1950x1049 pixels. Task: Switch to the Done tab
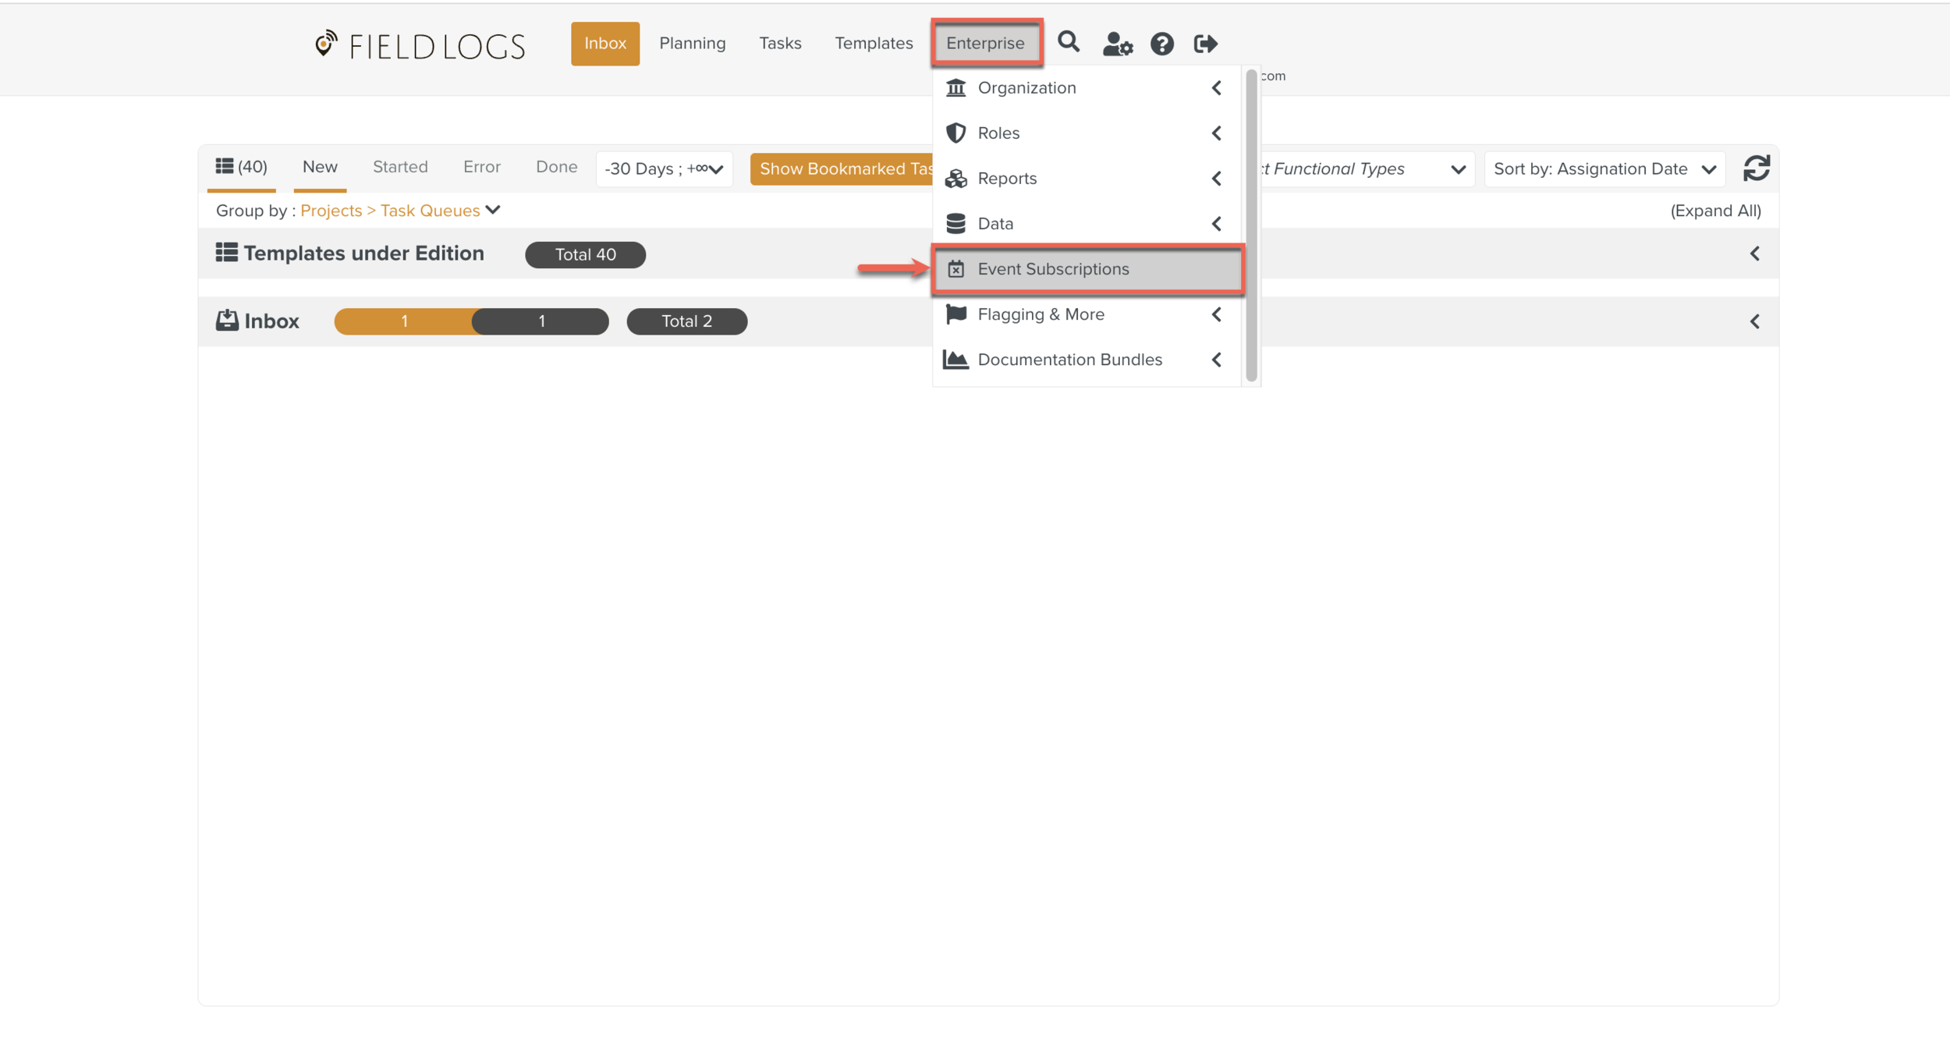coord(556,167)
